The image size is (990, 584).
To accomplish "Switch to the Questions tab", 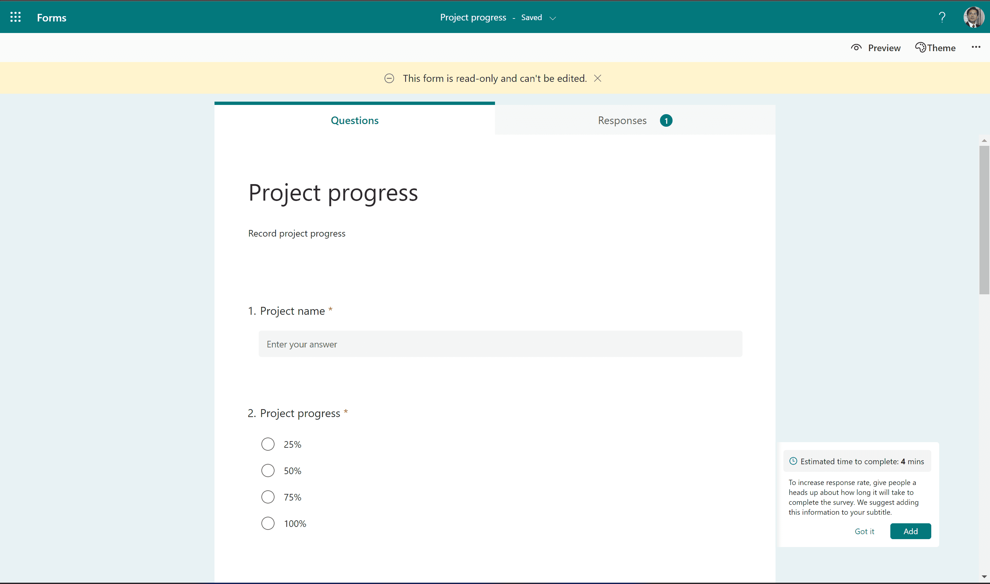I will pyautogui.click(x=354, y=120).
